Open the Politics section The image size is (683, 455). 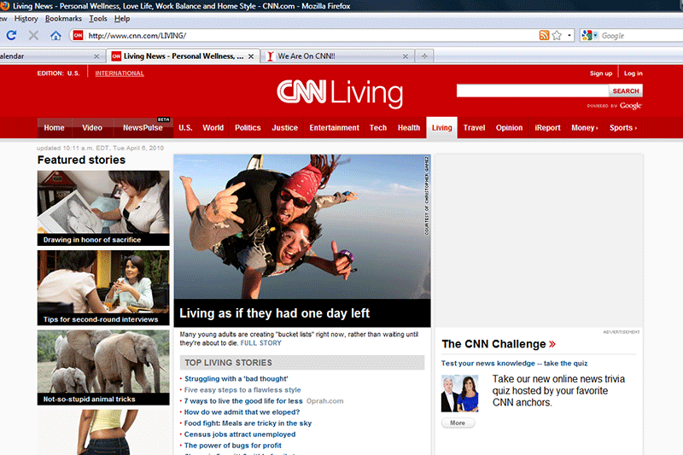click(248, 127)
